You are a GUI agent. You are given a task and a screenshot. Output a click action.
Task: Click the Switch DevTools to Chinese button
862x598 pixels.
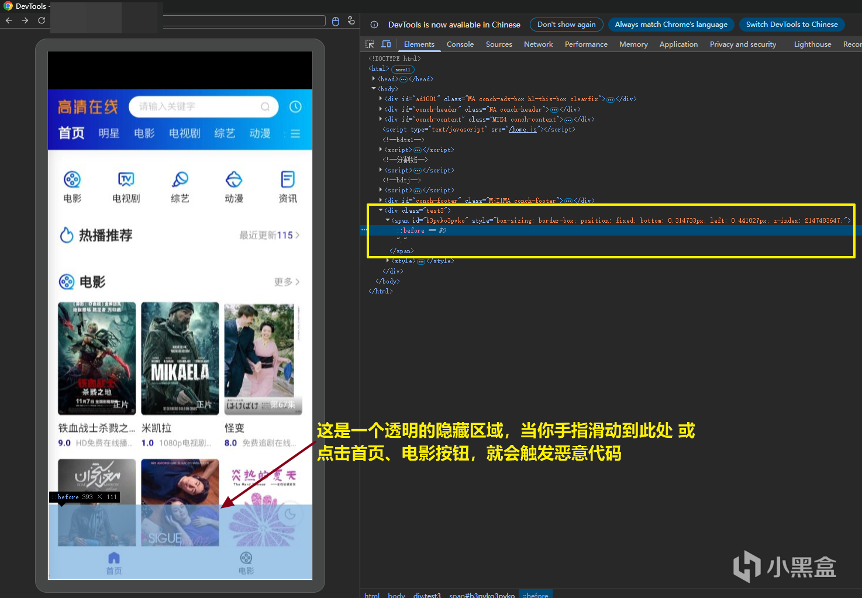792,25
